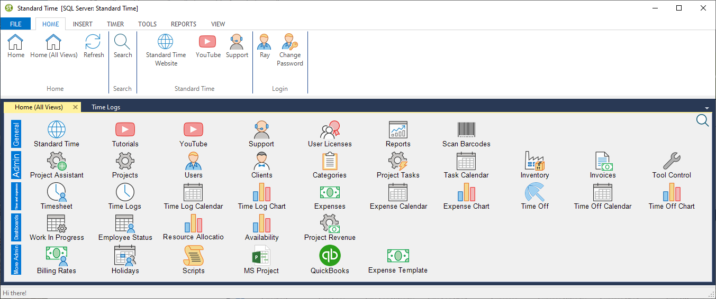The width and height of the screenshot is (716, 299).
Task: Open the Time Off Calendar
Action: point(603,197)
